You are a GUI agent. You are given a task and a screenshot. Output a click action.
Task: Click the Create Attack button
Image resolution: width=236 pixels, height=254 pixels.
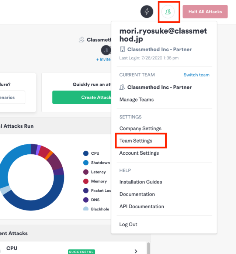coord(82,97)
